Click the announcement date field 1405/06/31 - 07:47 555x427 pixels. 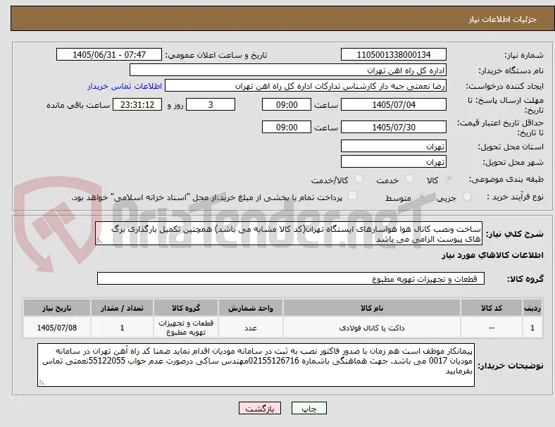[109, 54]
